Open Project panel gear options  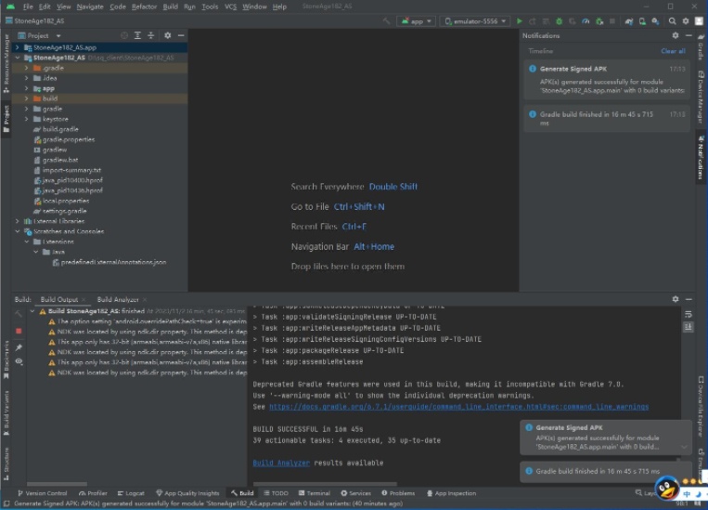[x=167, y=35]
